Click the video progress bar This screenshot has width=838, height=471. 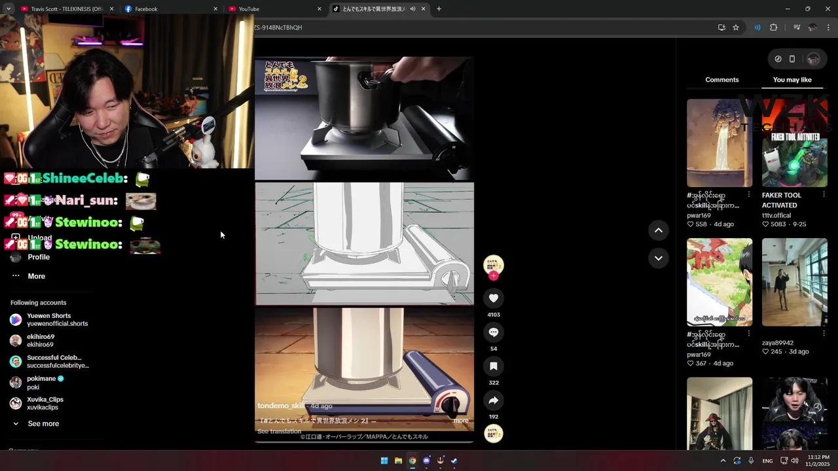point(364,443)
